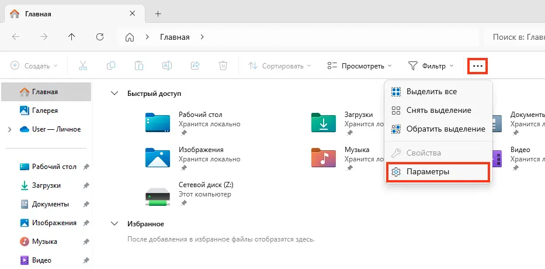
Task: Select Галерея in the navigation pane
Action: coord(44,111)
